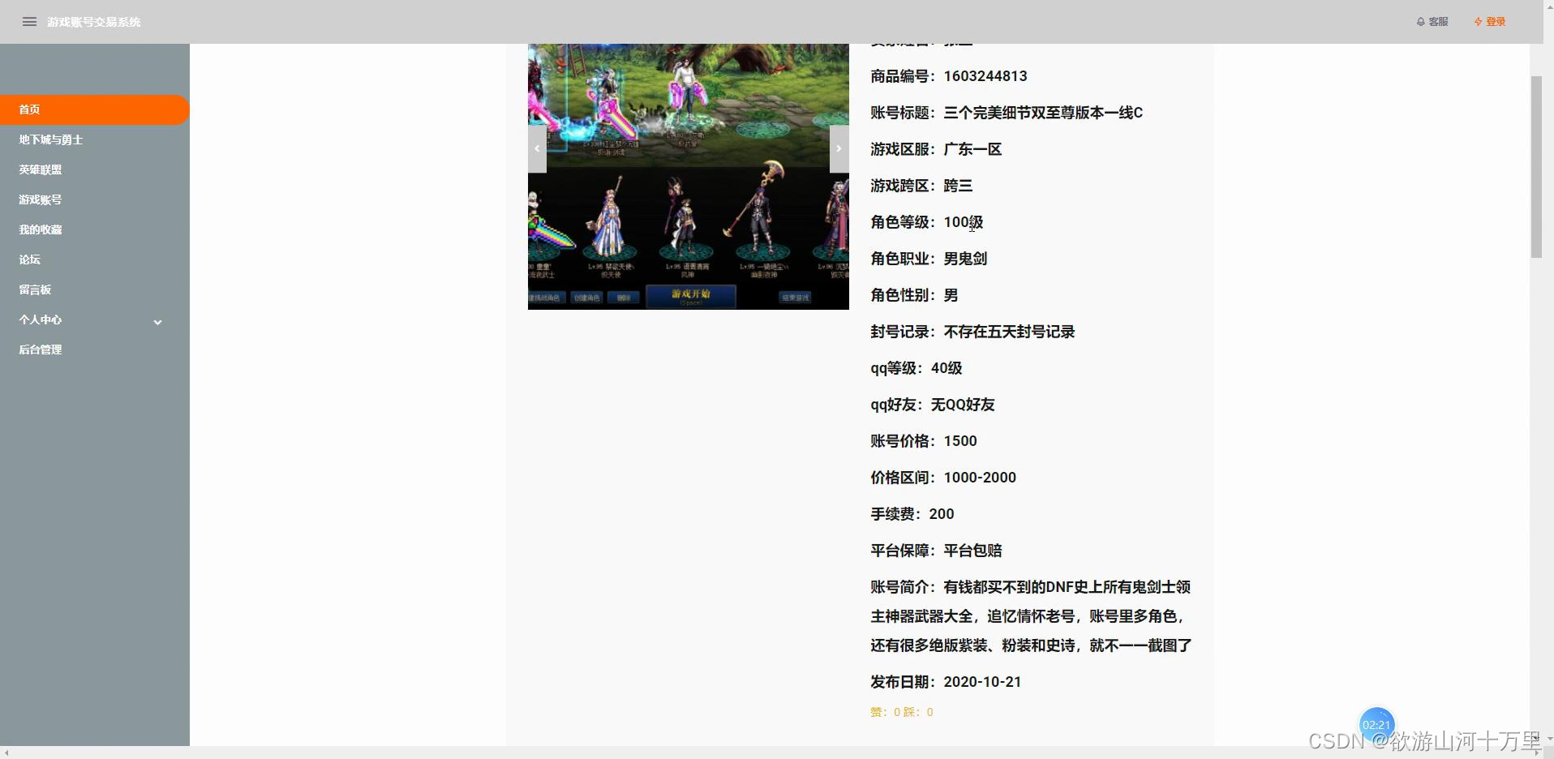Click the 游戏账号交易系统 header title
Image resolution: width=1554 pixels, height=759 pixels.
coord(93,22)
